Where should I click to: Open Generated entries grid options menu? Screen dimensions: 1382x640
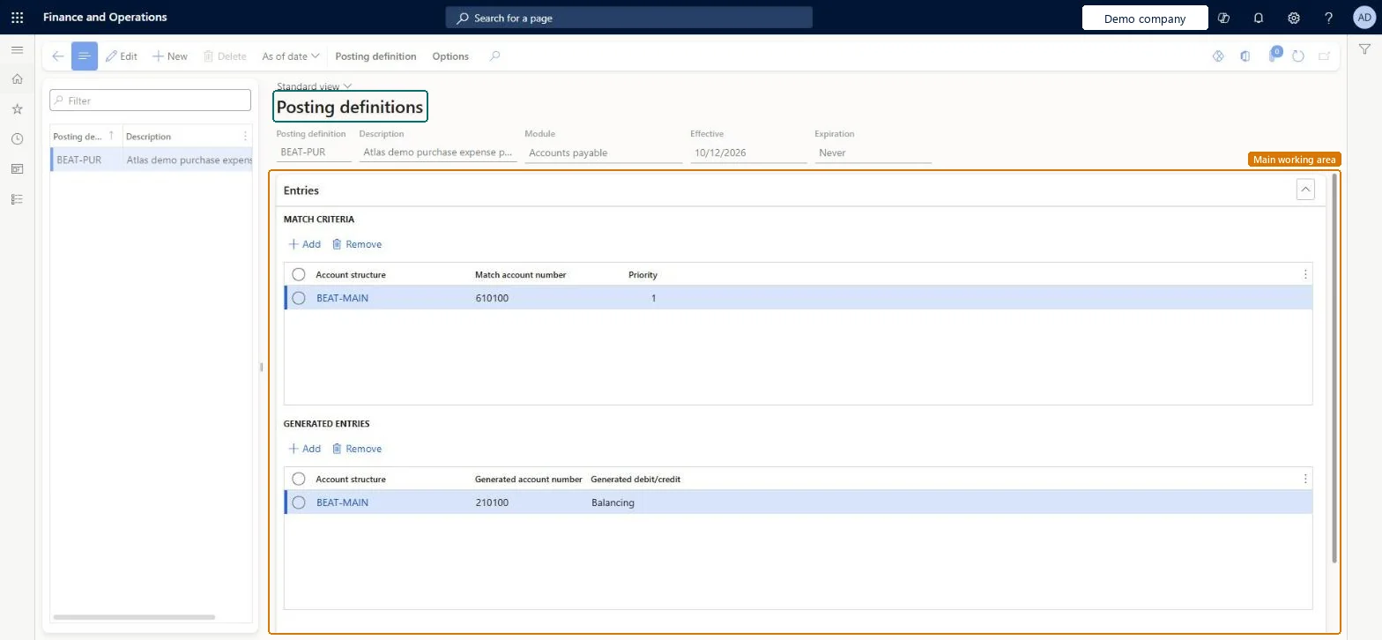[1305, 479]
